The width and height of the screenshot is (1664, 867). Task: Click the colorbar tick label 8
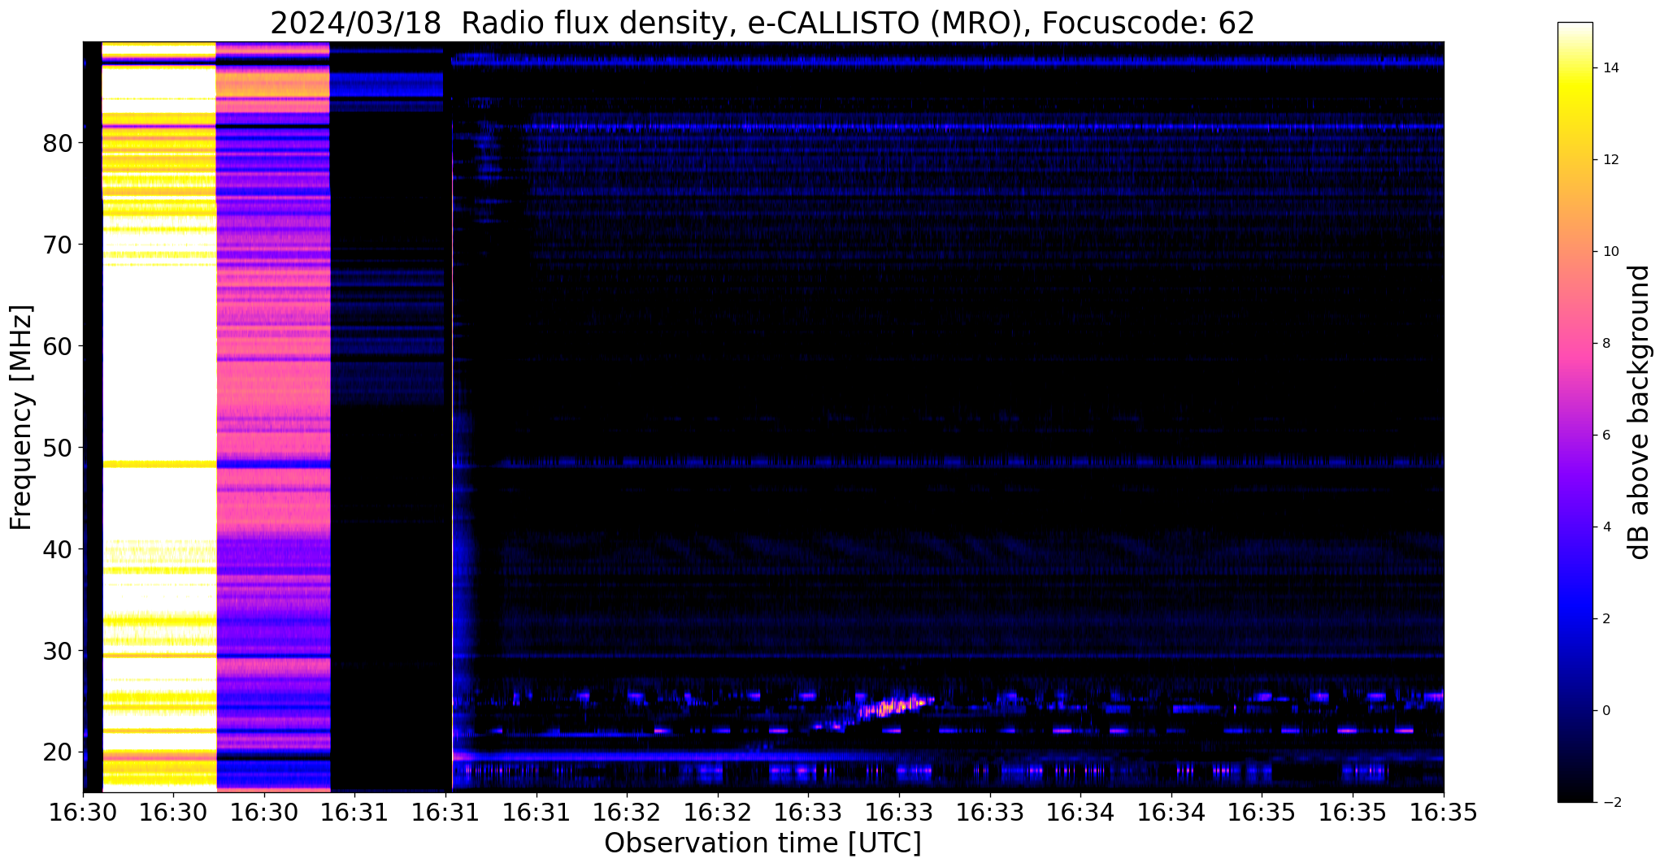(x=1605, y=344)
